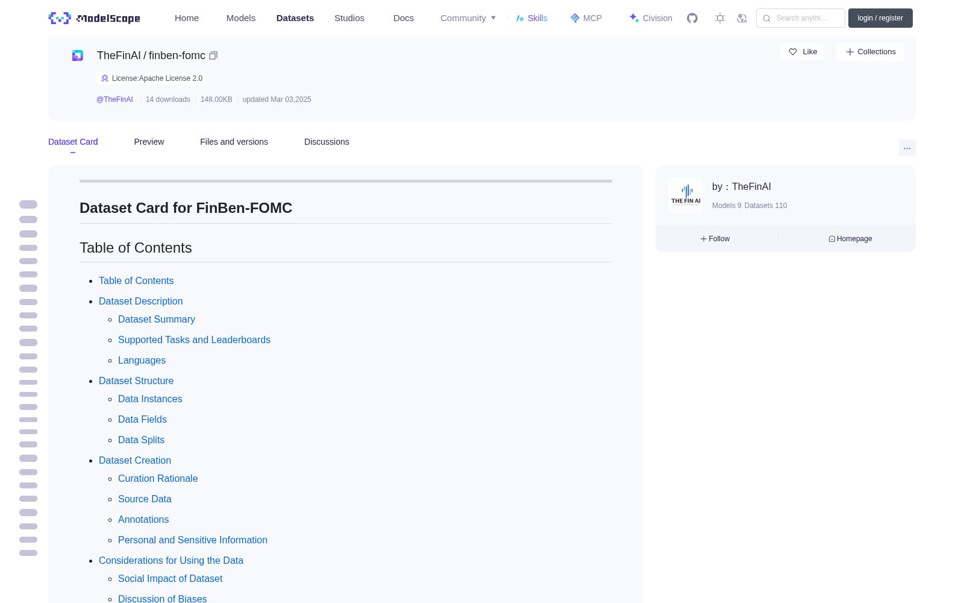Go to Home in navigation
This screenshot has width=964, height=603.
187,18
